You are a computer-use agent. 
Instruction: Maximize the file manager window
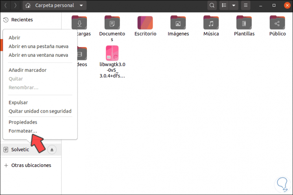click(274, 6)
